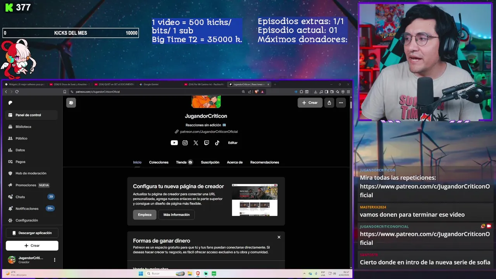Click the browser reload icon
This screenshot has height=279, width=496.
(x=17, y=92)
